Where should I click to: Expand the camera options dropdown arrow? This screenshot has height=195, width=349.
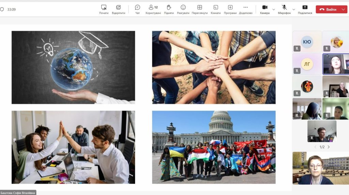coord(274,10)
